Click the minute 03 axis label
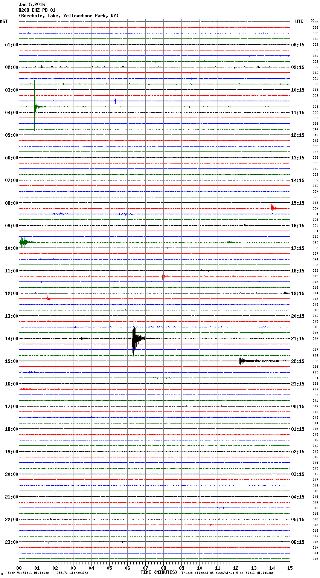Image resolution: width=320 pixels, height=578 pixels. [73, 568]
